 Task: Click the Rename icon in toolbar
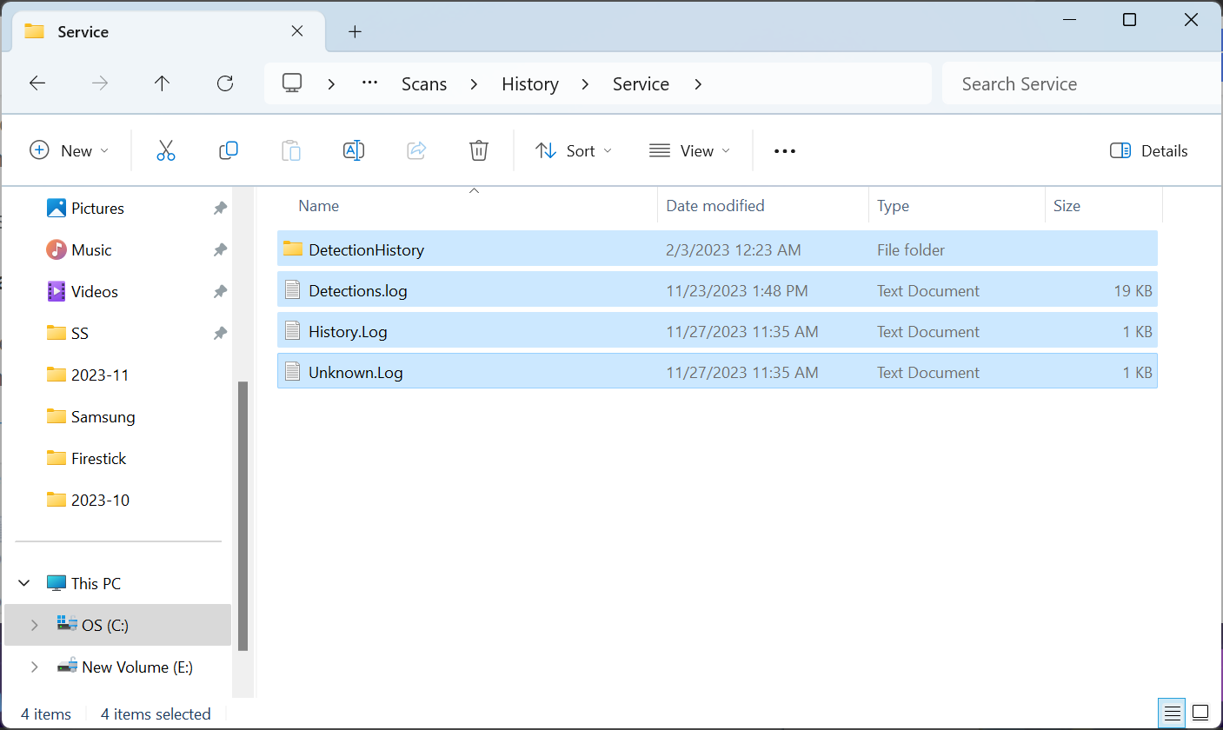point(354,150)
